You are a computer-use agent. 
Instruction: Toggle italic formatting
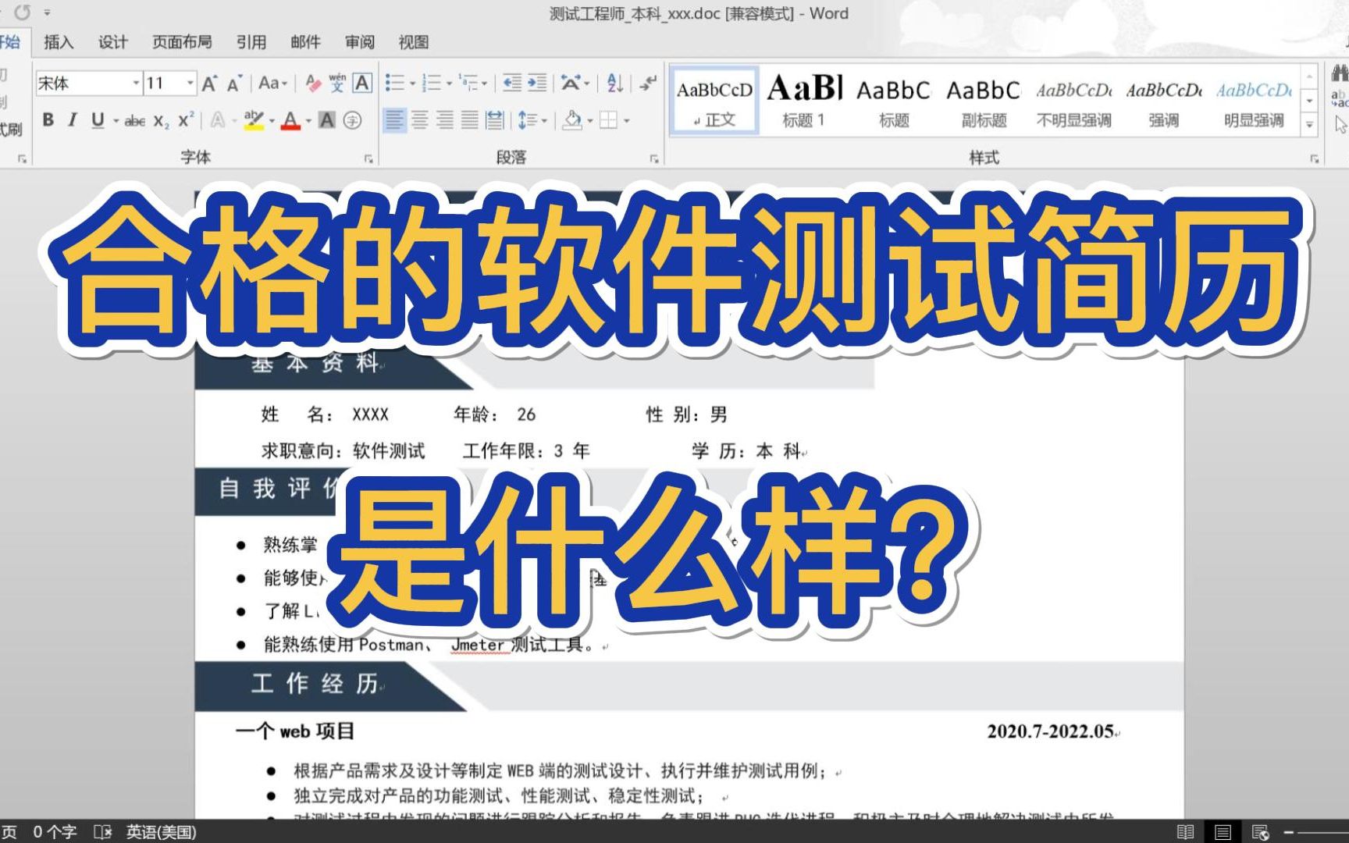(73, 120)
